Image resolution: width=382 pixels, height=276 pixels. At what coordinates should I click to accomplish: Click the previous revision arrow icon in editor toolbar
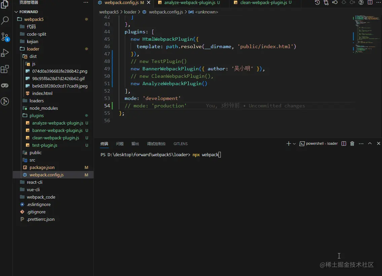[335, 2]
